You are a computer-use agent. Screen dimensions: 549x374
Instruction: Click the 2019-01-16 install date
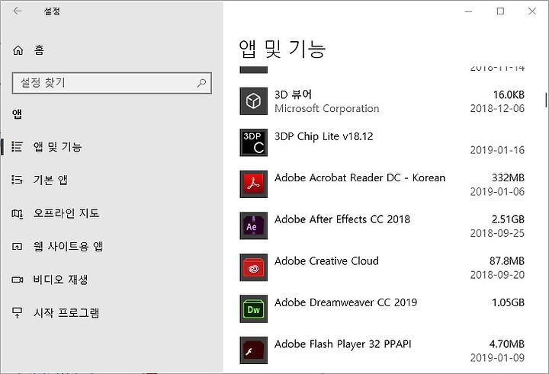coord(497,150)
